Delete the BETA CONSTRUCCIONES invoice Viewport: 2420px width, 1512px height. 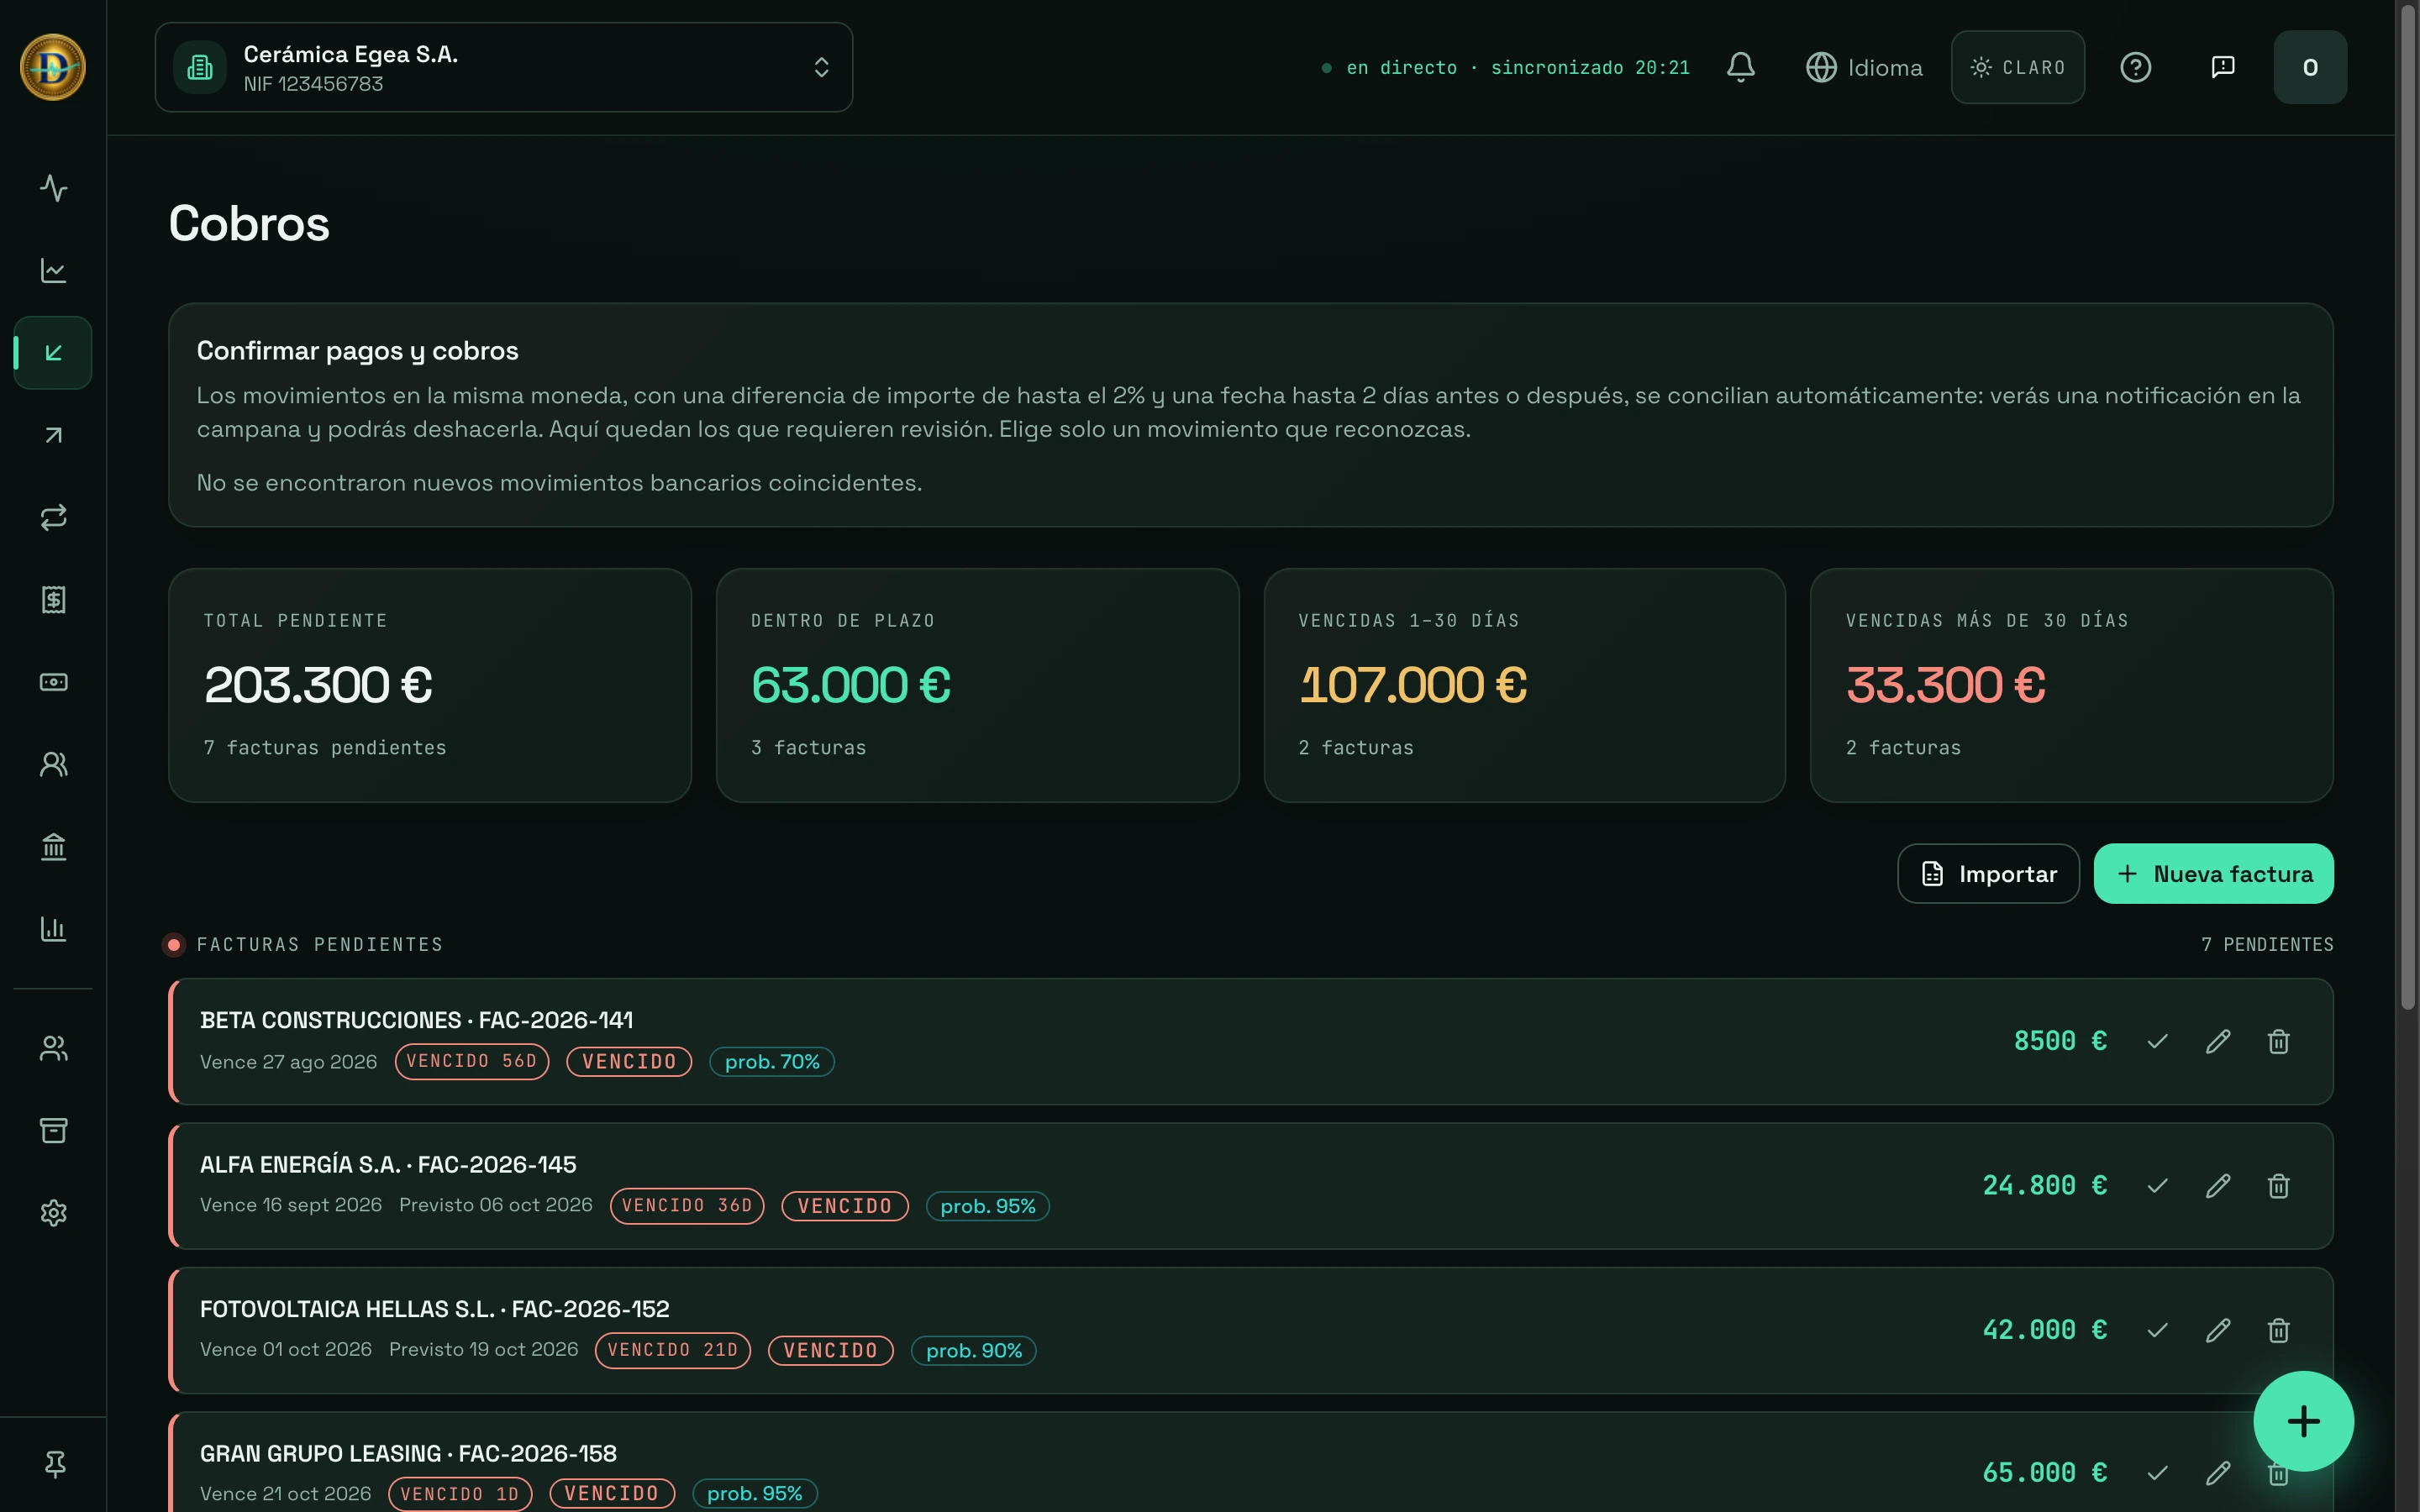coord(2278,1041)
